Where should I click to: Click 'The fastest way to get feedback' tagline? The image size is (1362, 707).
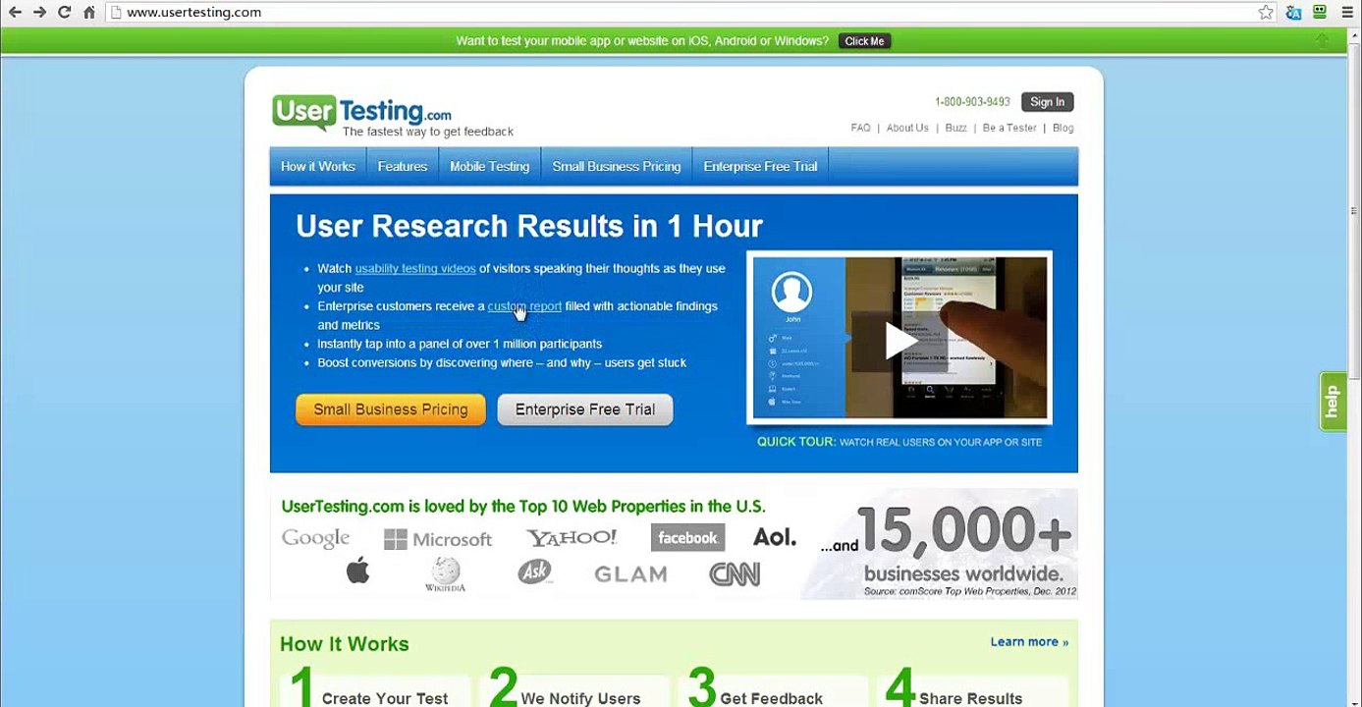tap(428, 132)
